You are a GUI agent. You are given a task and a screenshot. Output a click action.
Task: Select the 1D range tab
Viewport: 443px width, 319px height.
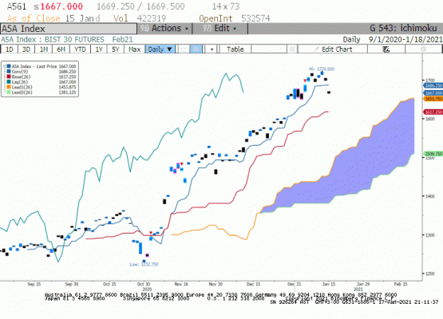coord(10,49)
